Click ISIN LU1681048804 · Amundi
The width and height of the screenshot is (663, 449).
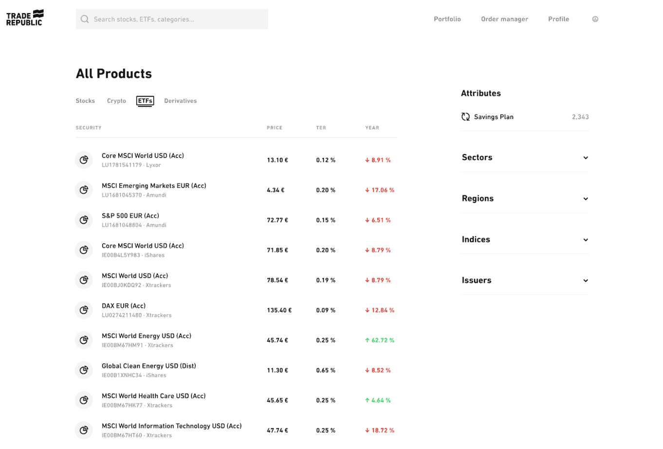(x=134, y=225)
